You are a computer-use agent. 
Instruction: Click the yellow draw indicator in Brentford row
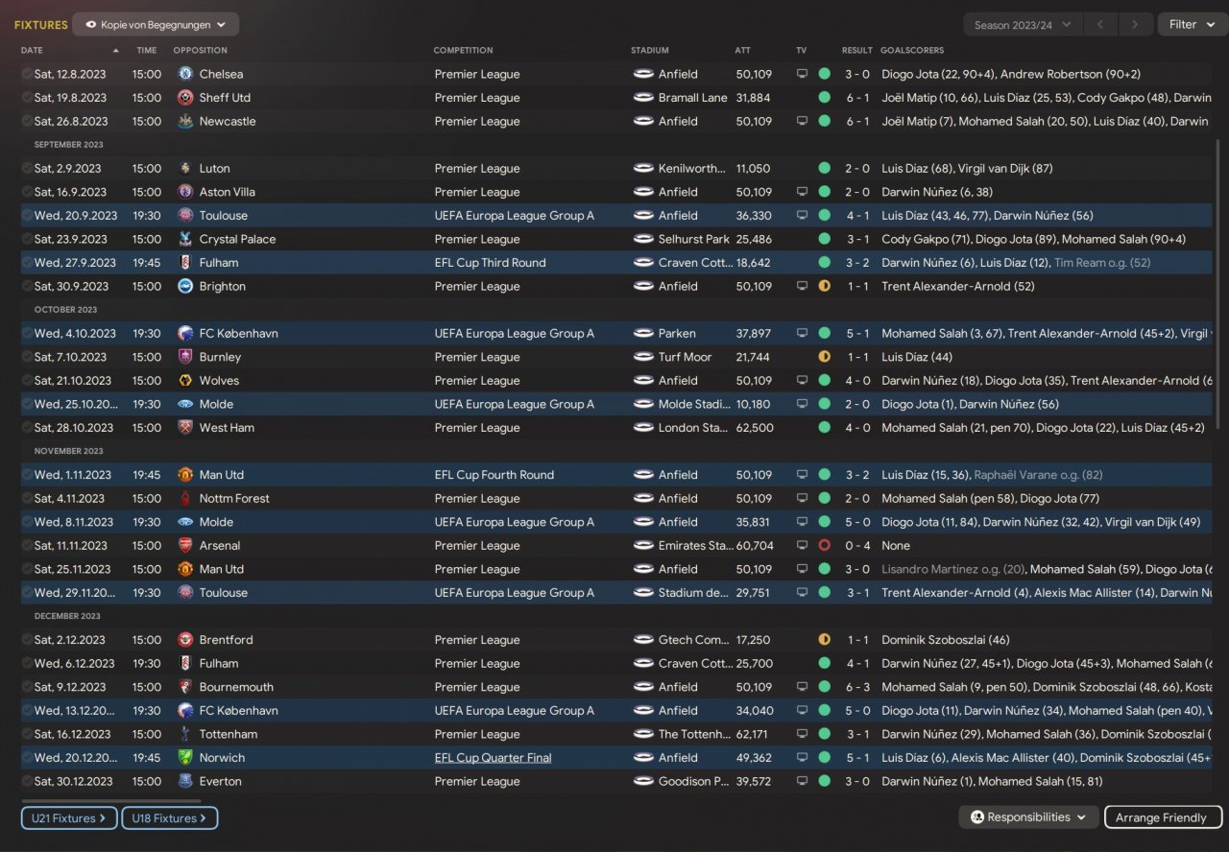point(824,640)
